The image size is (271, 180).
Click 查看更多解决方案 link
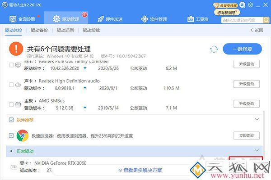coord(140,171)
